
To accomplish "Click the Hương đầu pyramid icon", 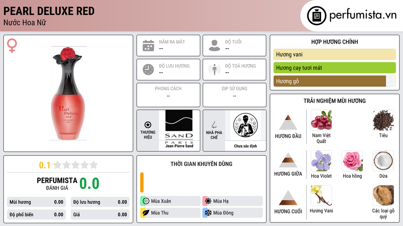I will (x=288, y=122).
